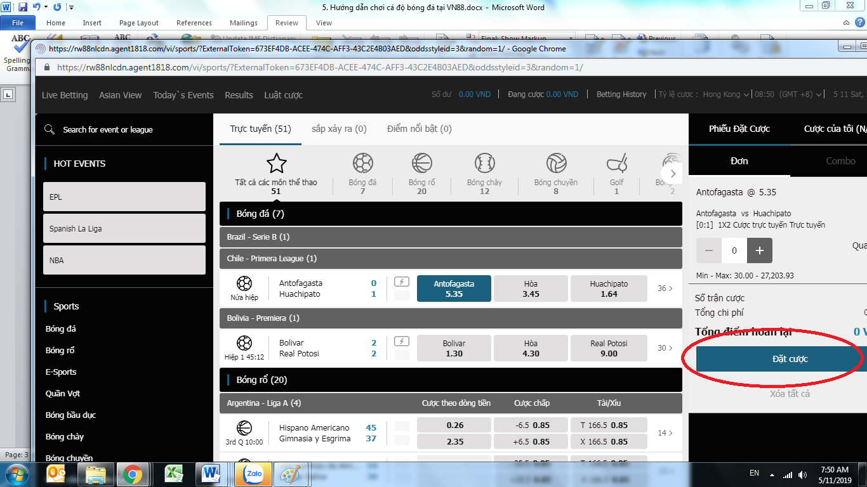Viewport: 867px width, 487px height.
Task: Increase stake with the plus button
Action: point(760,250)
